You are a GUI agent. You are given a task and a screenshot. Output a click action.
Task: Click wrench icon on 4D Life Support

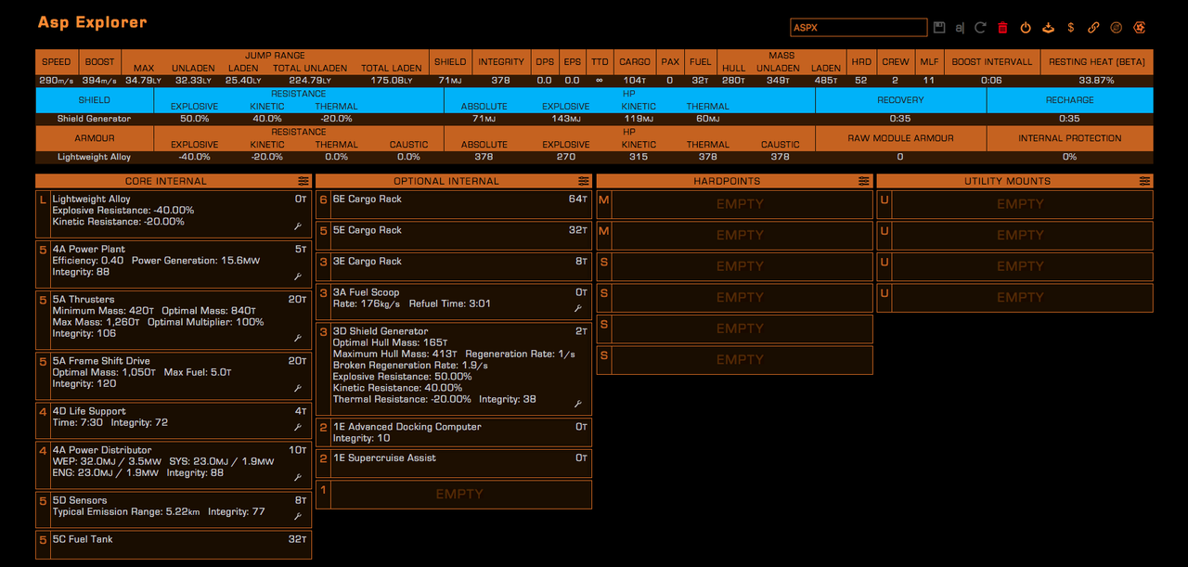tap(298, 427)
